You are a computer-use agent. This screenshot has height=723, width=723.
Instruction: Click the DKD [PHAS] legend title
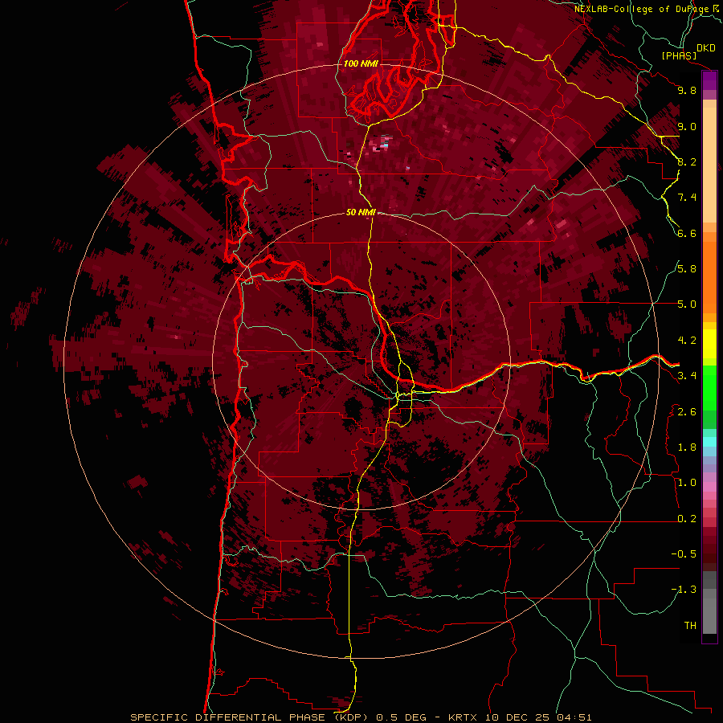click(x=688, y=52)
